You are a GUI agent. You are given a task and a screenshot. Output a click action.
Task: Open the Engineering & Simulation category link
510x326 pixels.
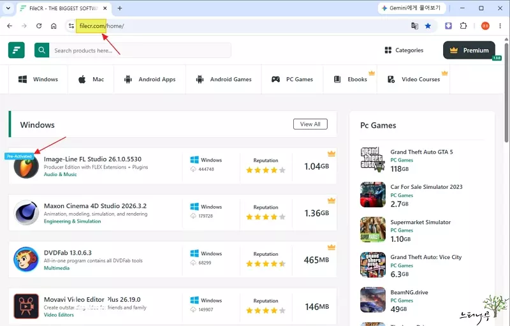[x=72, y=221]
